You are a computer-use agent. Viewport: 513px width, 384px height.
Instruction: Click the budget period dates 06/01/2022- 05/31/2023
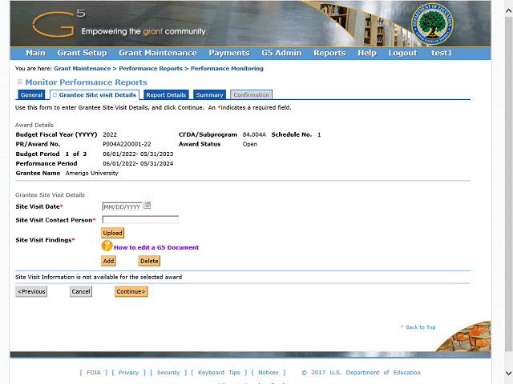[x=138, y=154]
